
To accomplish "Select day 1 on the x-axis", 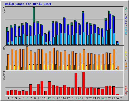I will [x=8, y=98].
